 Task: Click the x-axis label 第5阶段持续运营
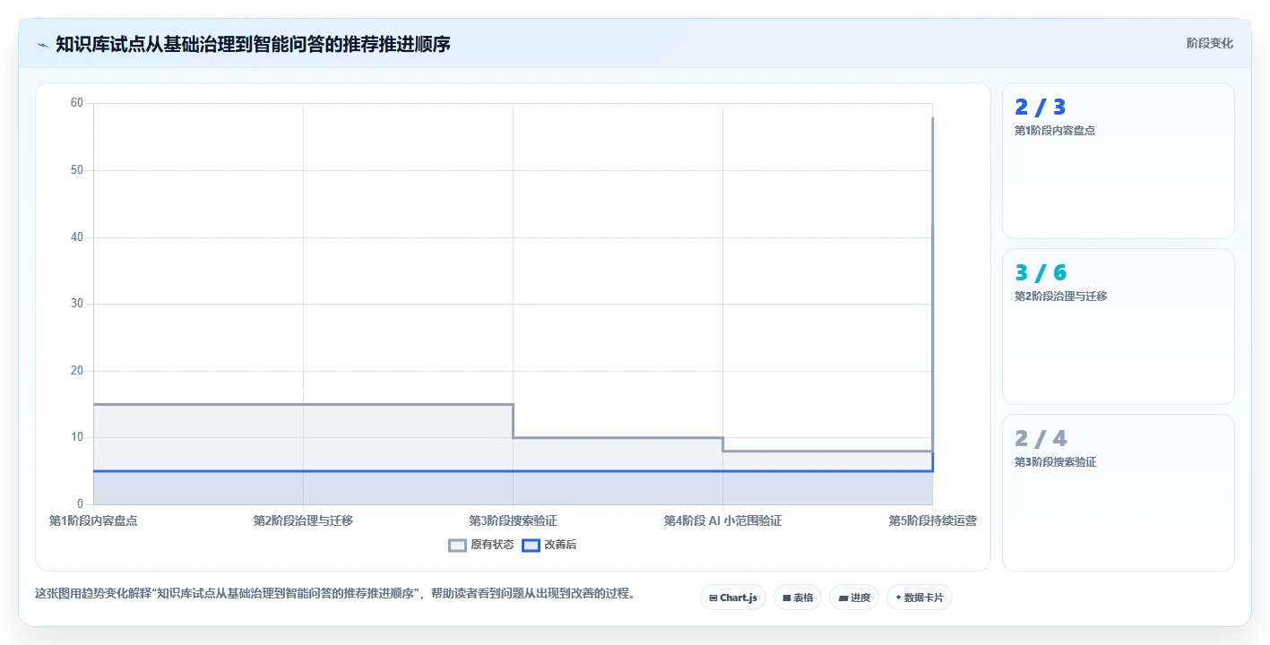tap(932, 520)
